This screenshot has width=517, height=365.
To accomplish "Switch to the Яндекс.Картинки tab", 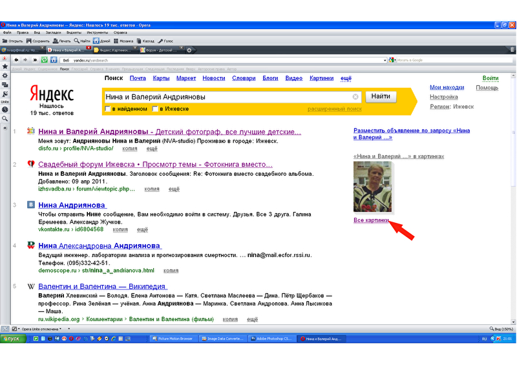I will 116,50.
